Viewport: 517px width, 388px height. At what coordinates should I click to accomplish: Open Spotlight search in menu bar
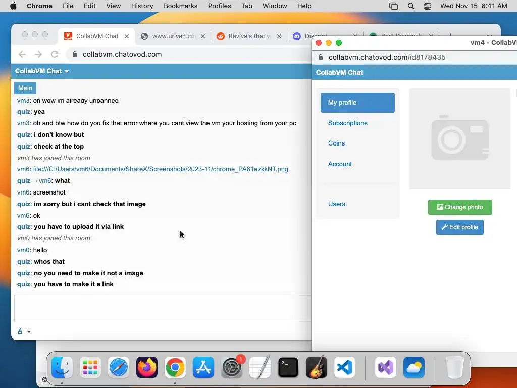point(411,6)
